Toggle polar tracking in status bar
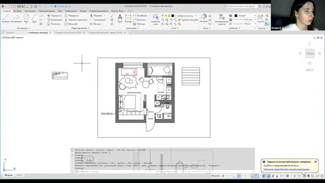325x183 pixels. [239, 176]
